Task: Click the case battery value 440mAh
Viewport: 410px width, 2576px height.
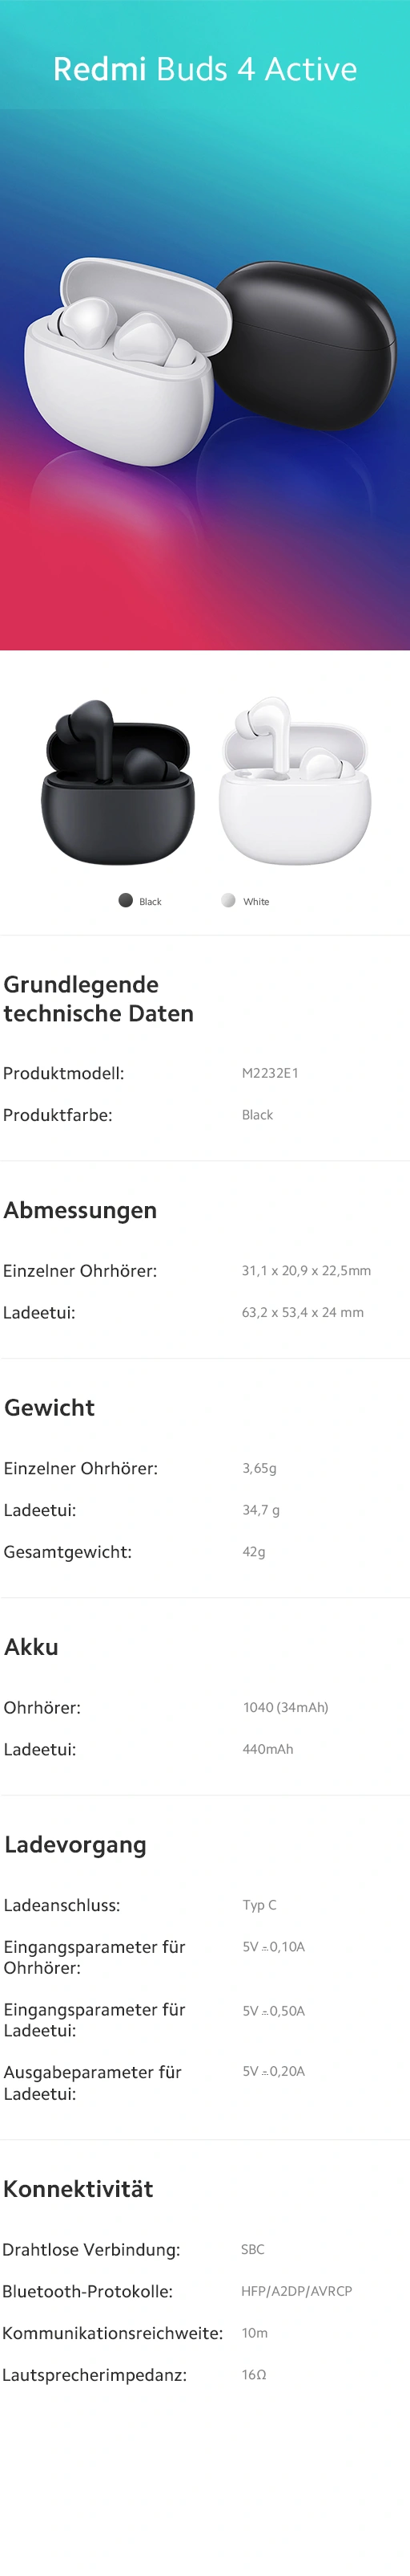Action: [x=267, y=1749]
